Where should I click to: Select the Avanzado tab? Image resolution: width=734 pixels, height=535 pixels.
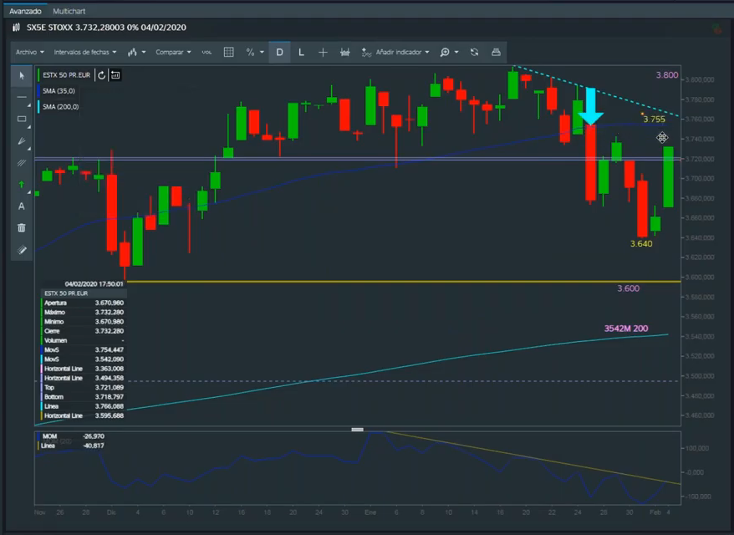point(24,12)
